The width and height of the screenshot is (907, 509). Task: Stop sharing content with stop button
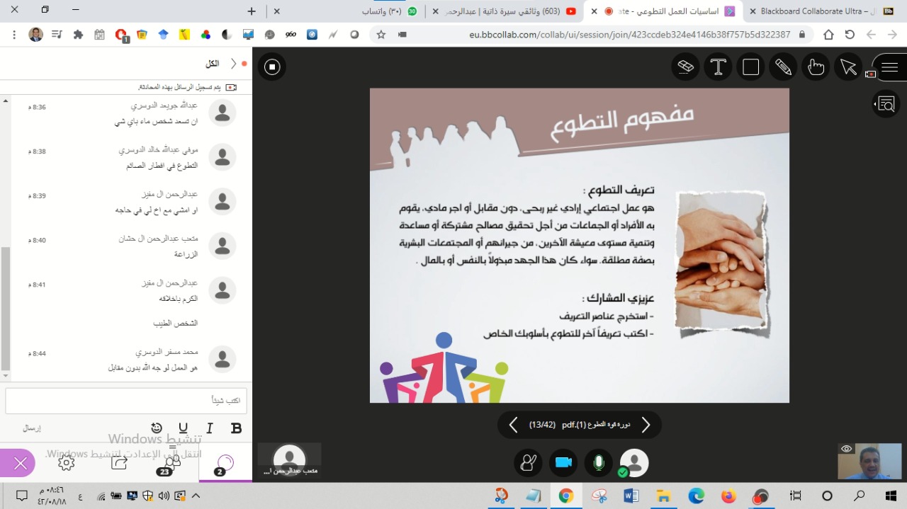(x=272, y=67)
